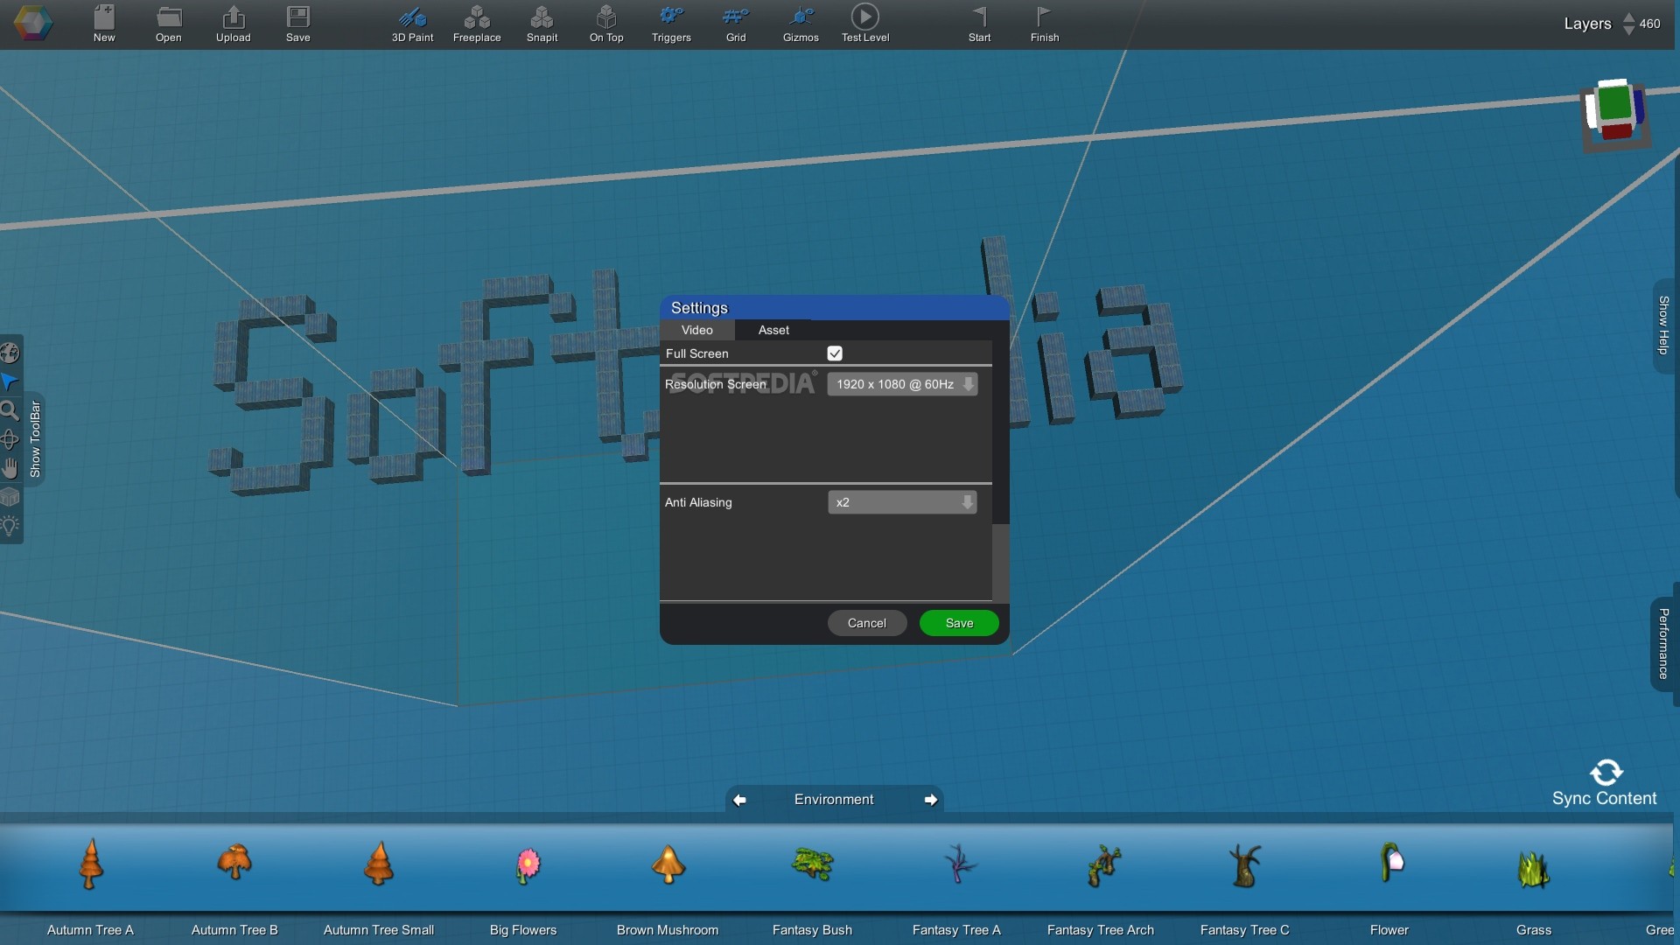This screenshot has height=945, width=1680.
Task: Increase the Layers value with the up arrow
Action: click(x=1628, y=17)
